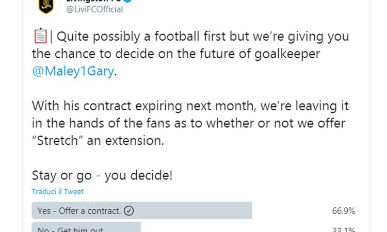Click the verified badge beside Livingston FC

(x=127, y=1)
